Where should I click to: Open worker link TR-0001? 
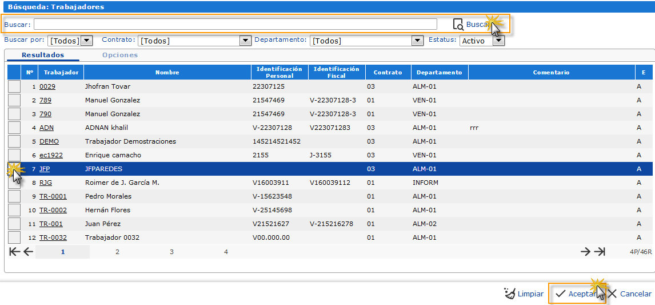[x=53, y=196]
